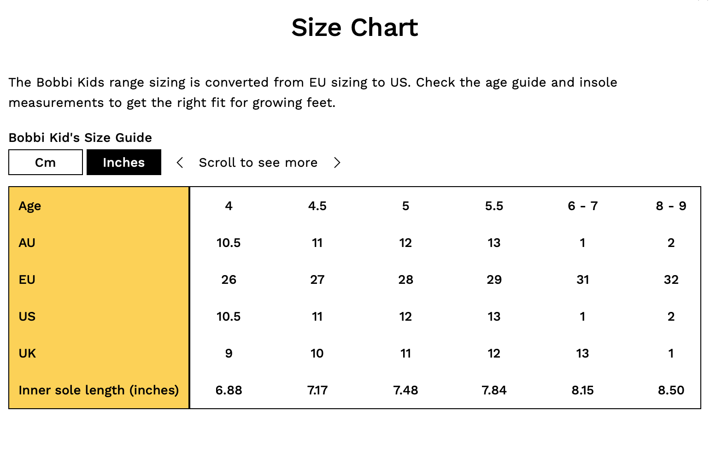Viewport: 716px width, 458px height.
Task: Select the 8.50 inner sole length value
Action: (671, 390)
